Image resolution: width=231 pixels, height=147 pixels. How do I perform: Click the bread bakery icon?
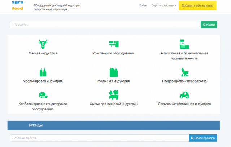point(43,95)
